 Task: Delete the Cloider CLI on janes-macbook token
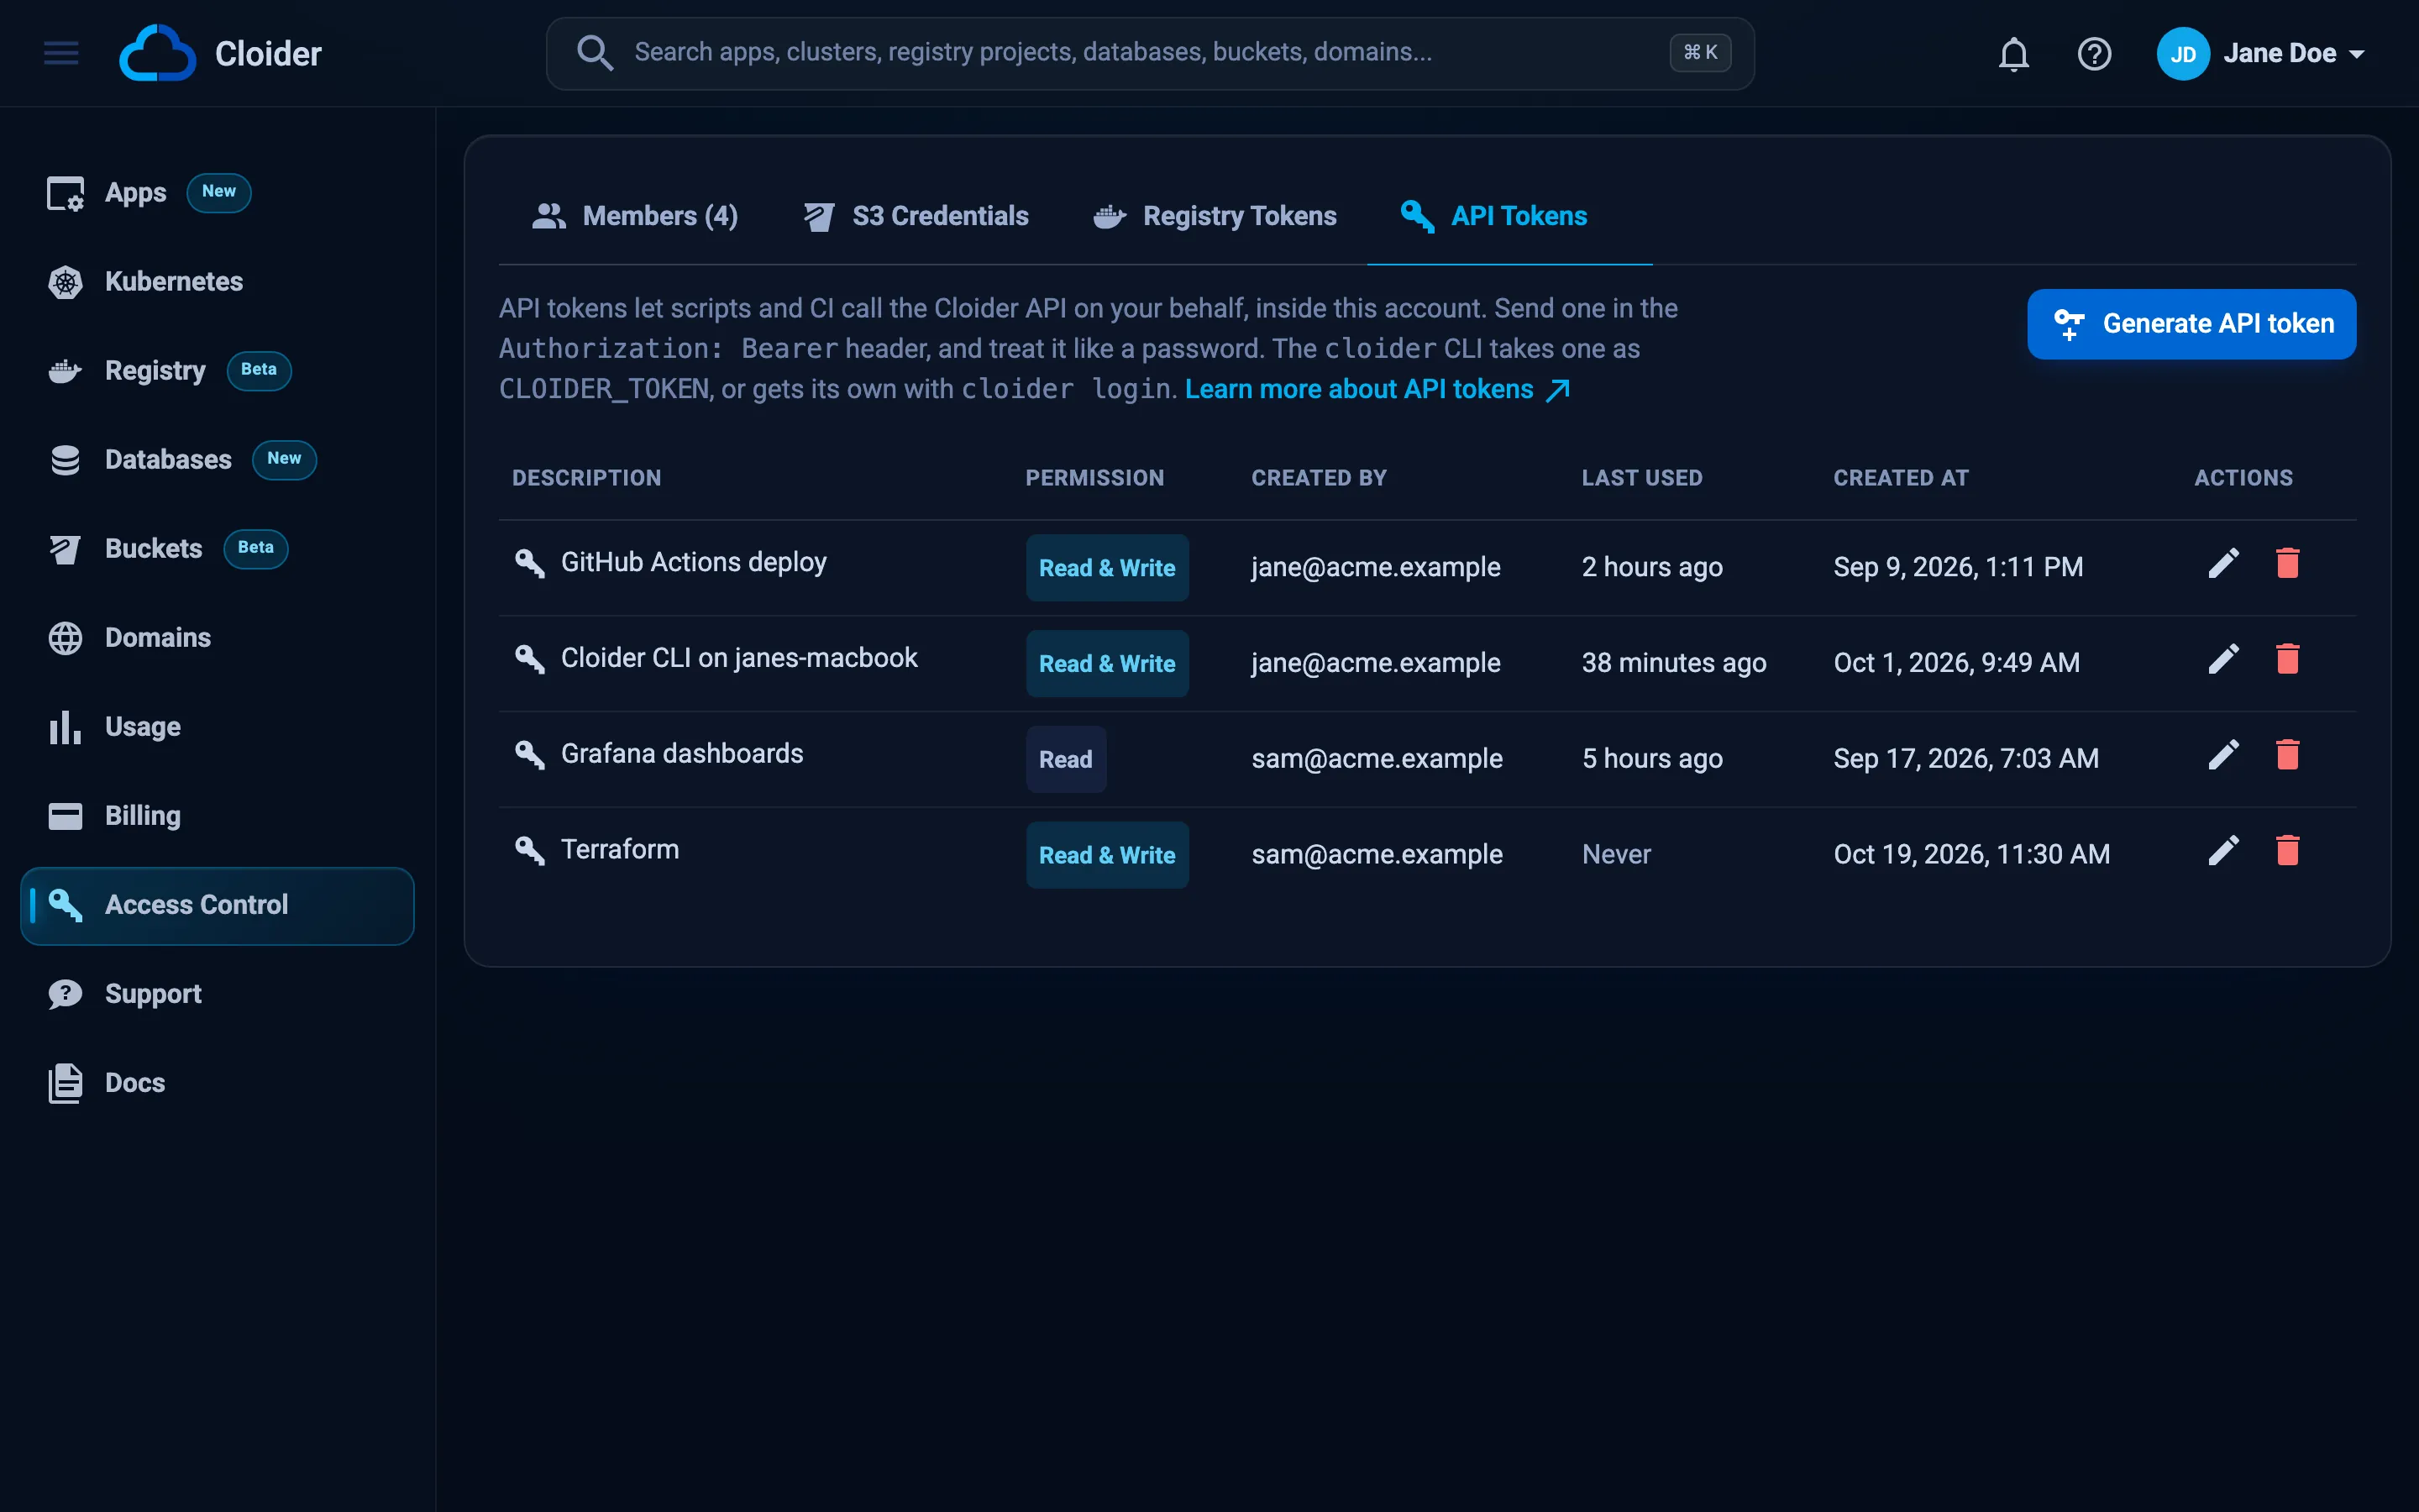coord(2287,659)
